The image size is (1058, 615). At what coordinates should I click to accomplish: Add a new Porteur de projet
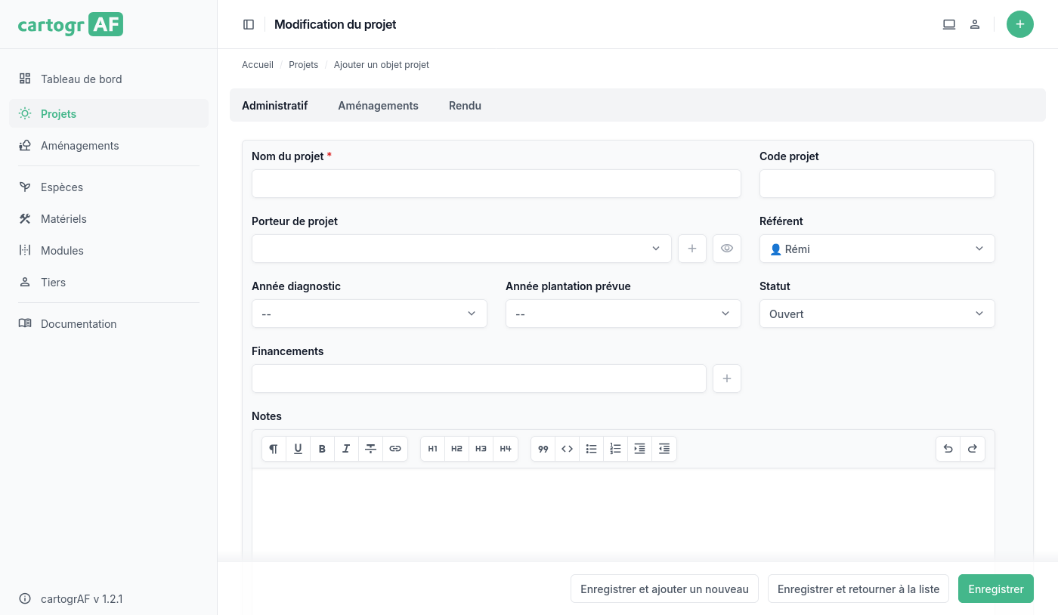(x=691, y=249)
